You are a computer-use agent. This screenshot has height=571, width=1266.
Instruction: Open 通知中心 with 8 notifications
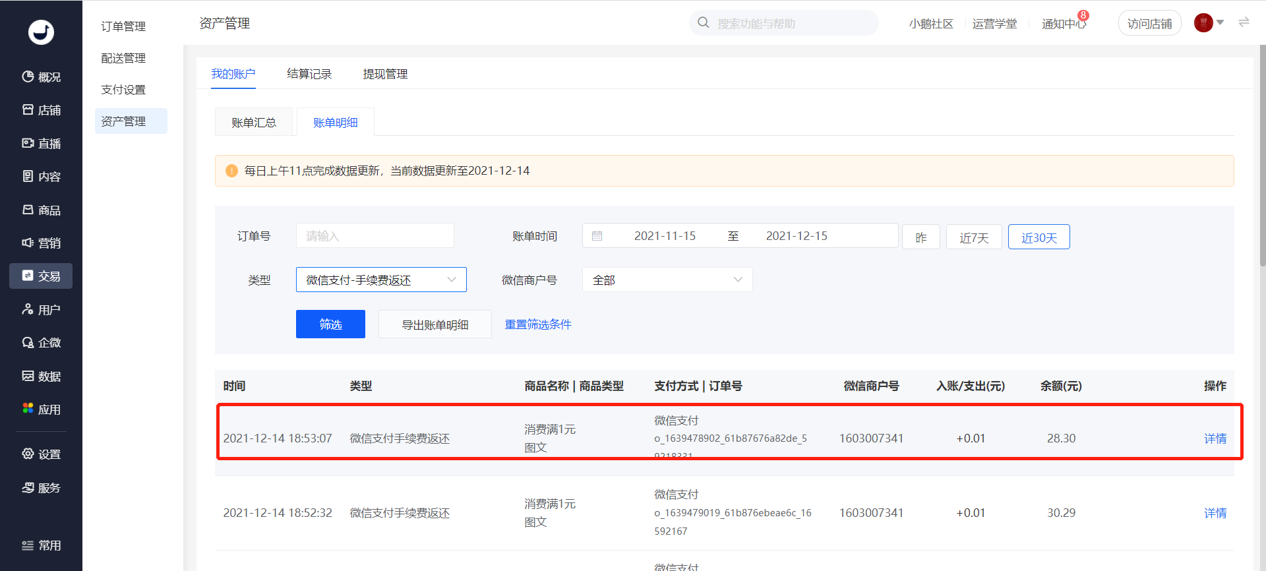tap(1064, 24)
